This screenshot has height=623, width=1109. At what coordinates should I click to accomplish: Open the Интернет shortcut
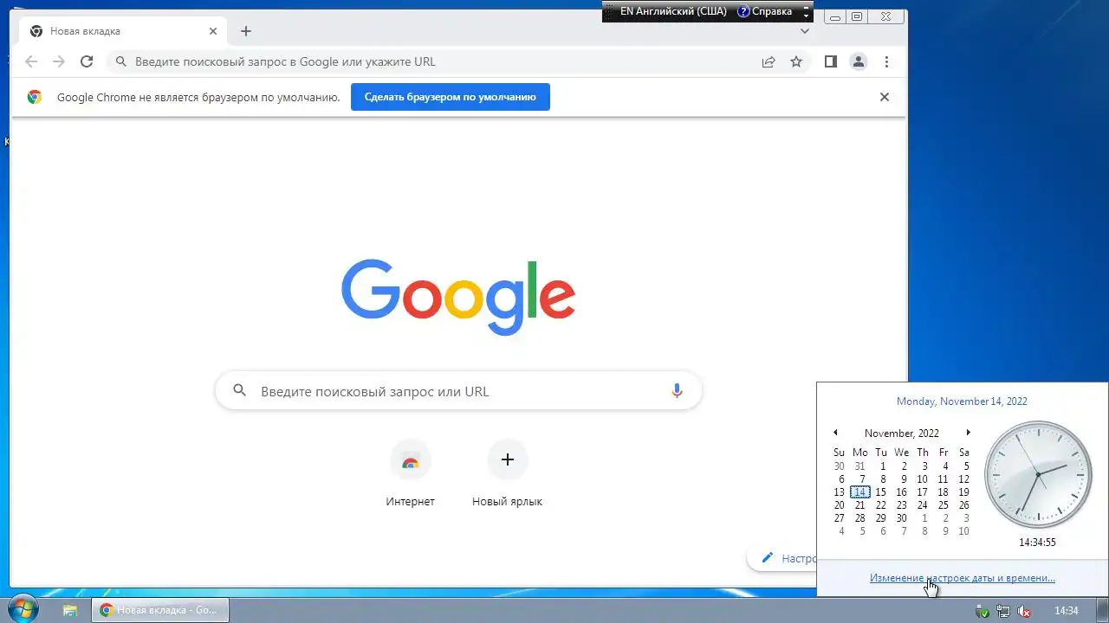(411, 474)
